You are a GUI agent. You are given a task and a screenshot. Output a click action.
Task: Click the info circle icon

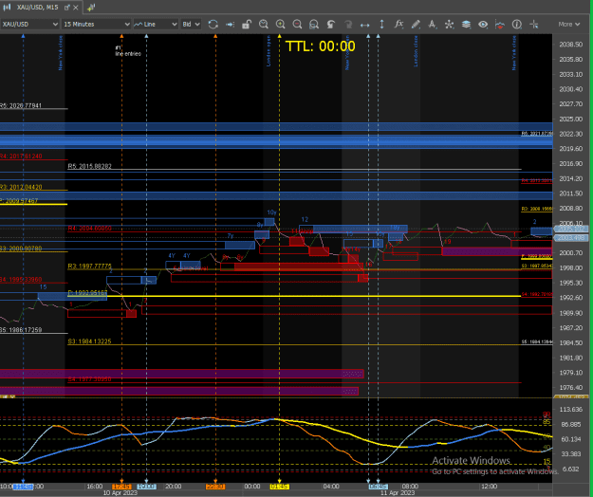point(516,25)
